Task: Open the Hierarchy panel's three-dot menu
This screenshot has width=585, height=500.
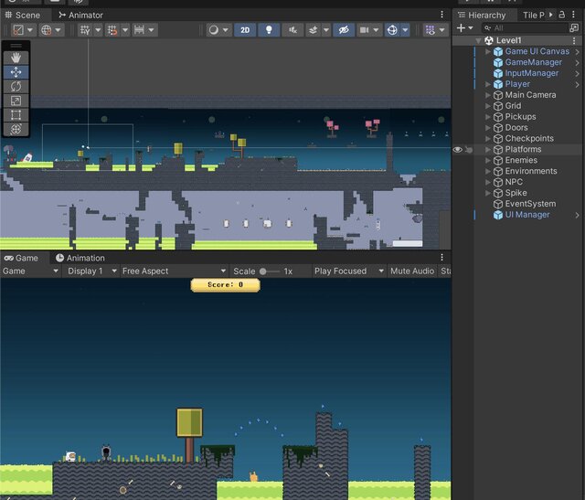Action: point(573,15)
